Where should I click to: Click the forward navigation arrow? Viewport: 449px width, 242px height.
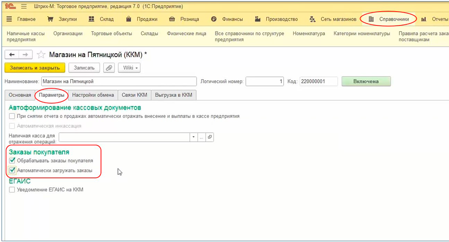pos(25,55)
